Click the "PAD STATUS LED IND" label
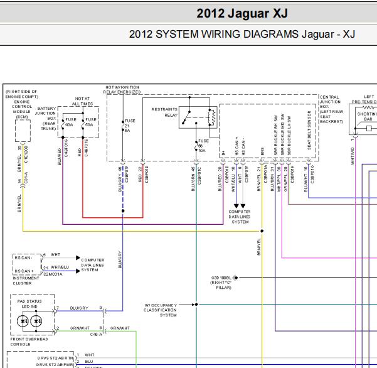 pos(29,304)
